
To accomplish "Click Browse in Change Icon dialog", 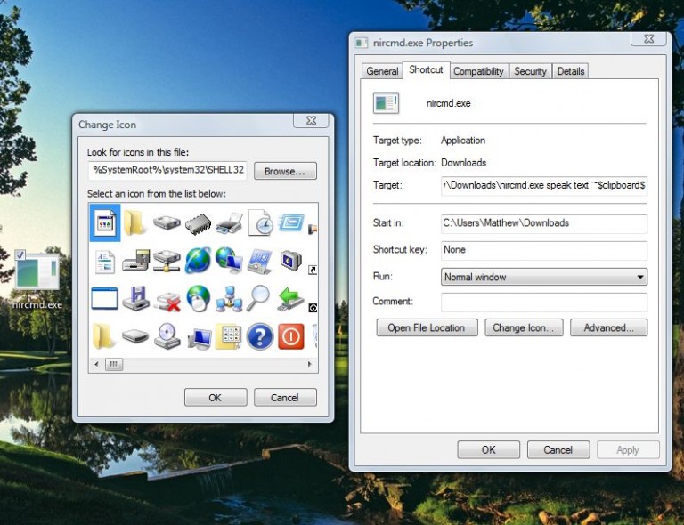I will point(285,171).
